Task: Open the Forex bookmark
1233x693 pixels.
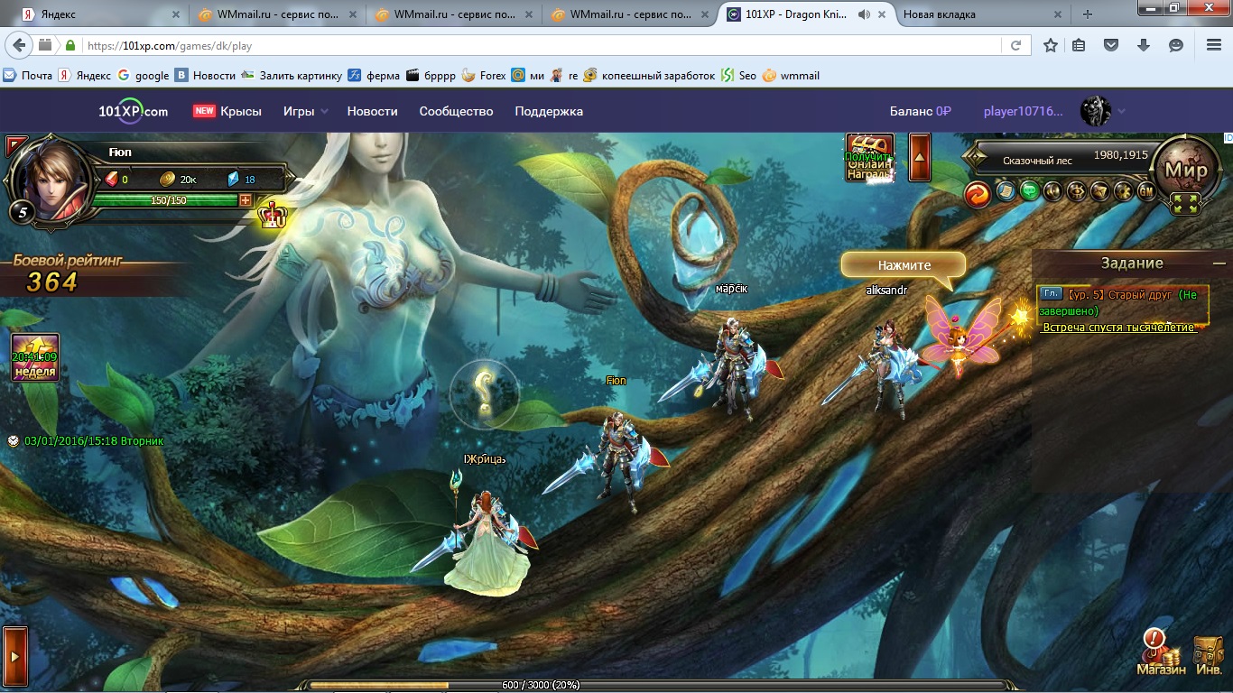Action: tap(484, 76)
